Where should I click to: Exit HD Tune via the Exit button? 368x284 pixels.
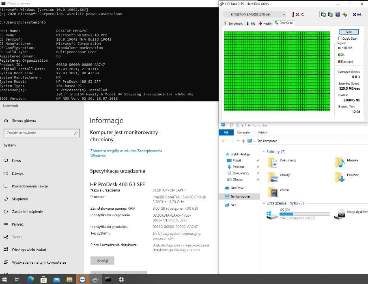(x=357, y=15)
